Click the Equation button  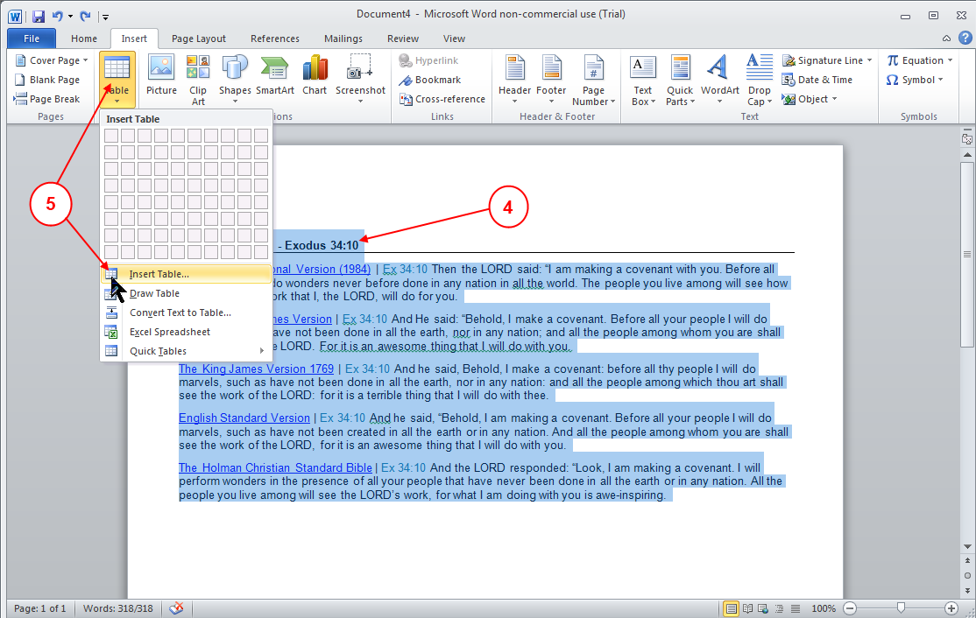(915, 60)
